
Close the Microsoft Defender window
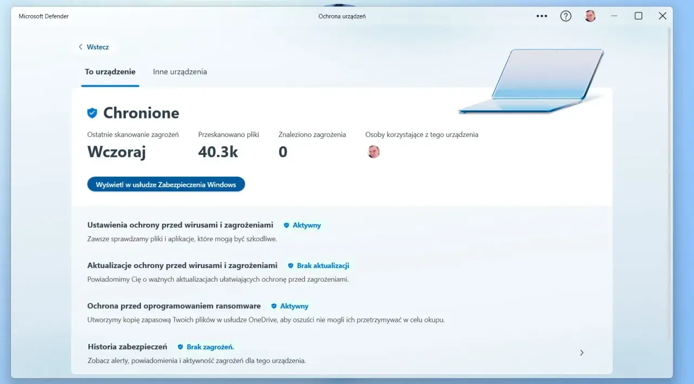click(x=663, y=16)
